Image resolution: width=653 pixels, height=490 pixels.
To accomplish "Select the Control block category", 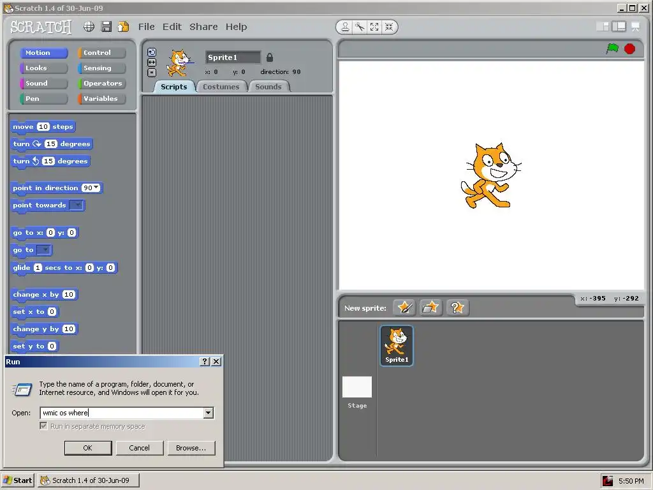I will (101, 53).
